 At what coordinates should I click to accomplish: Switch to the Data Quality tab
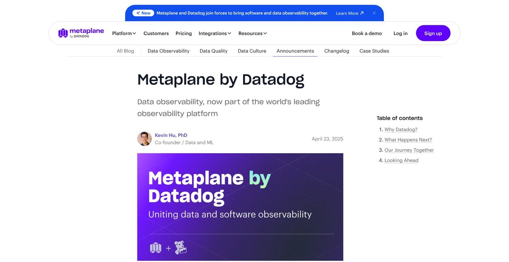click(x=214, y=51)
